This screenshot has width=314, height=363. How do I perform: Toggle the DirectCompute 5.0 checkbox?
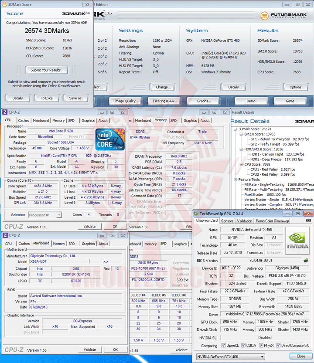(x=278, y=346)
